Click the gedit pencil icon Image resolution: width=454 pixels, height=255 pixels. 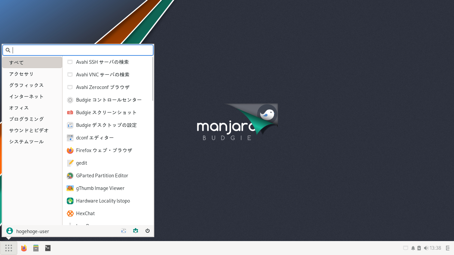[x=70, y=163]
